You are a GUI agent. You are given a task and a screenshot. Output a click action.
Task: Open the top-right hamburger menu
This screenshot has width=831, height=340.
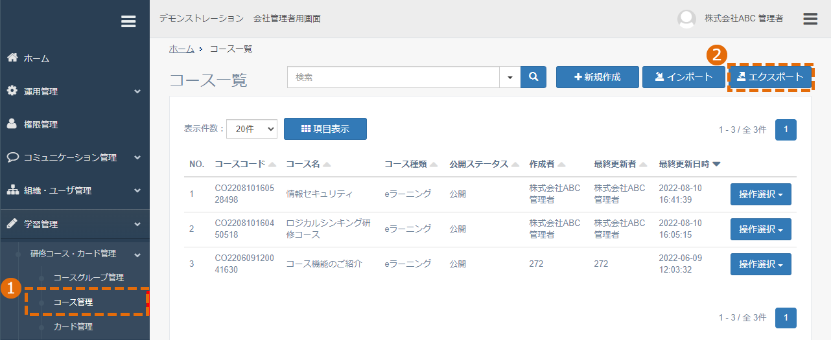(810, 19)
